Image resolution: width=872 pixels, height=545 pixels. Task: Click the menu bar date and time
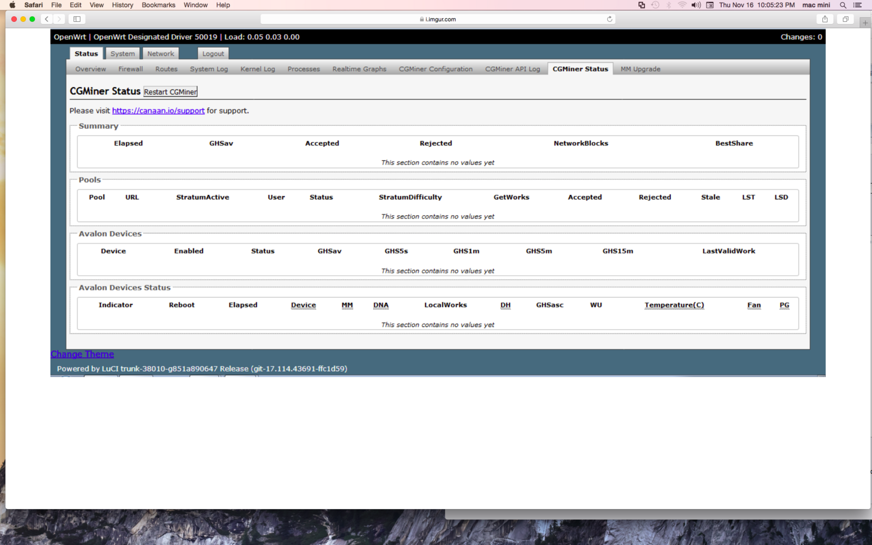tap(757, 5)
